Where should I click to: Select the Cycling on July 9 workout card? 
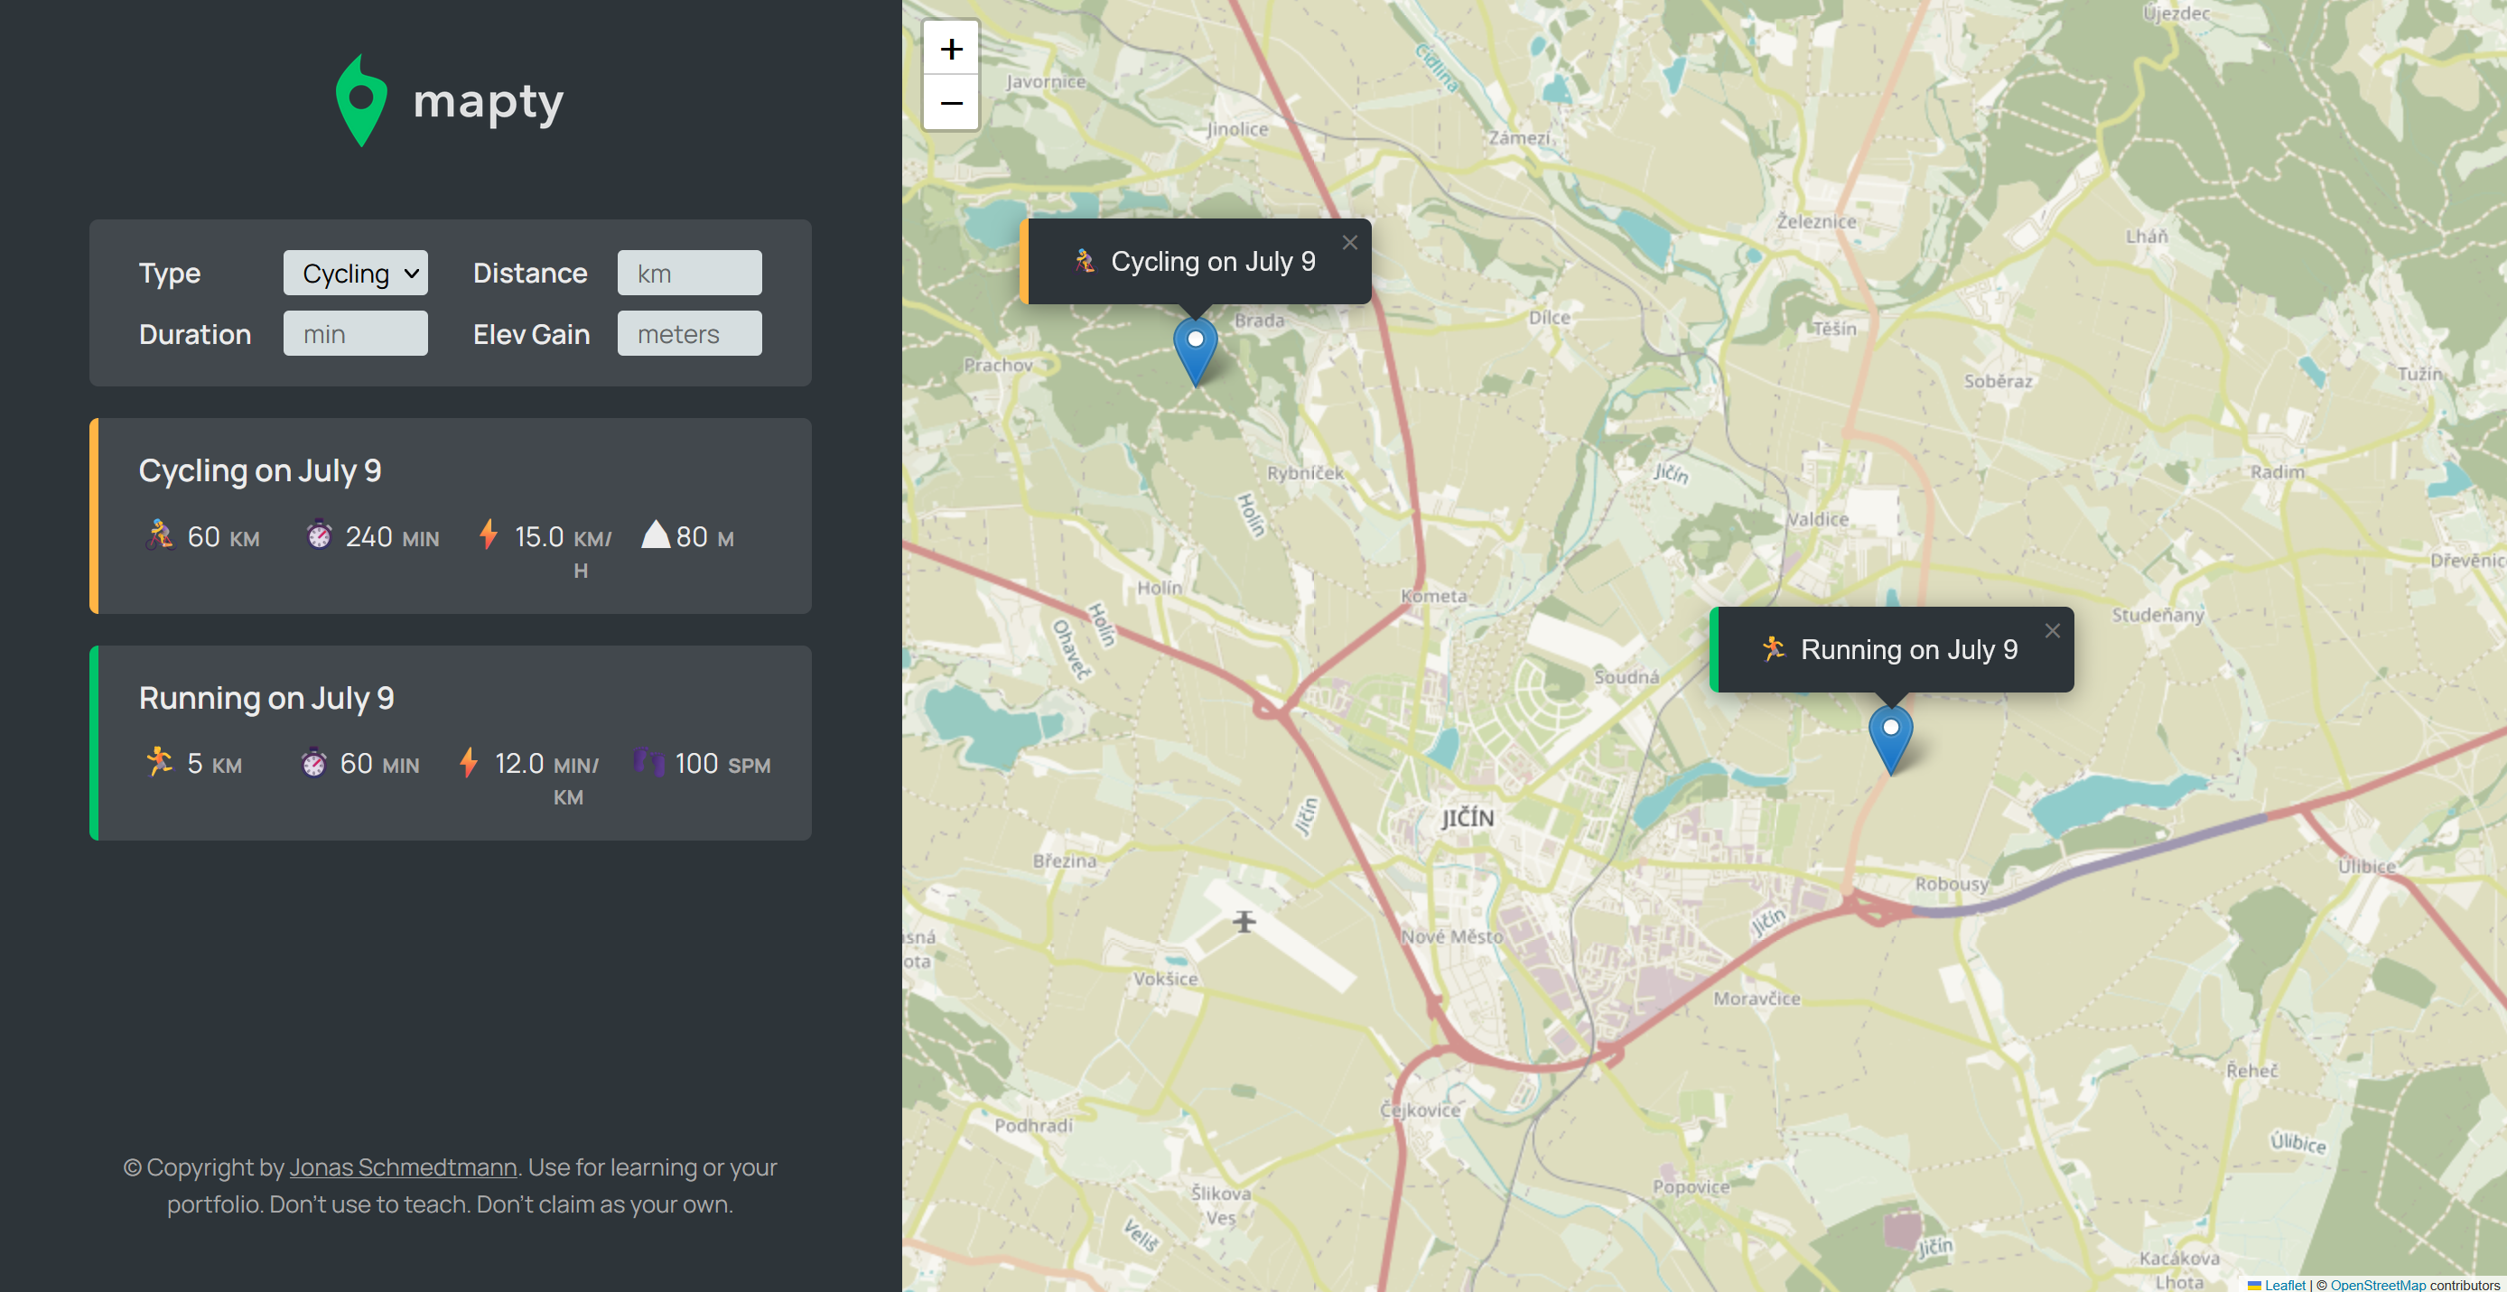[451, 516]
